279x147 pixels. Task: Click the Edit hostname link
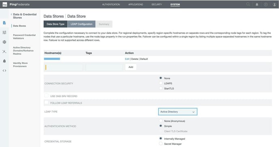pos(127,59)
